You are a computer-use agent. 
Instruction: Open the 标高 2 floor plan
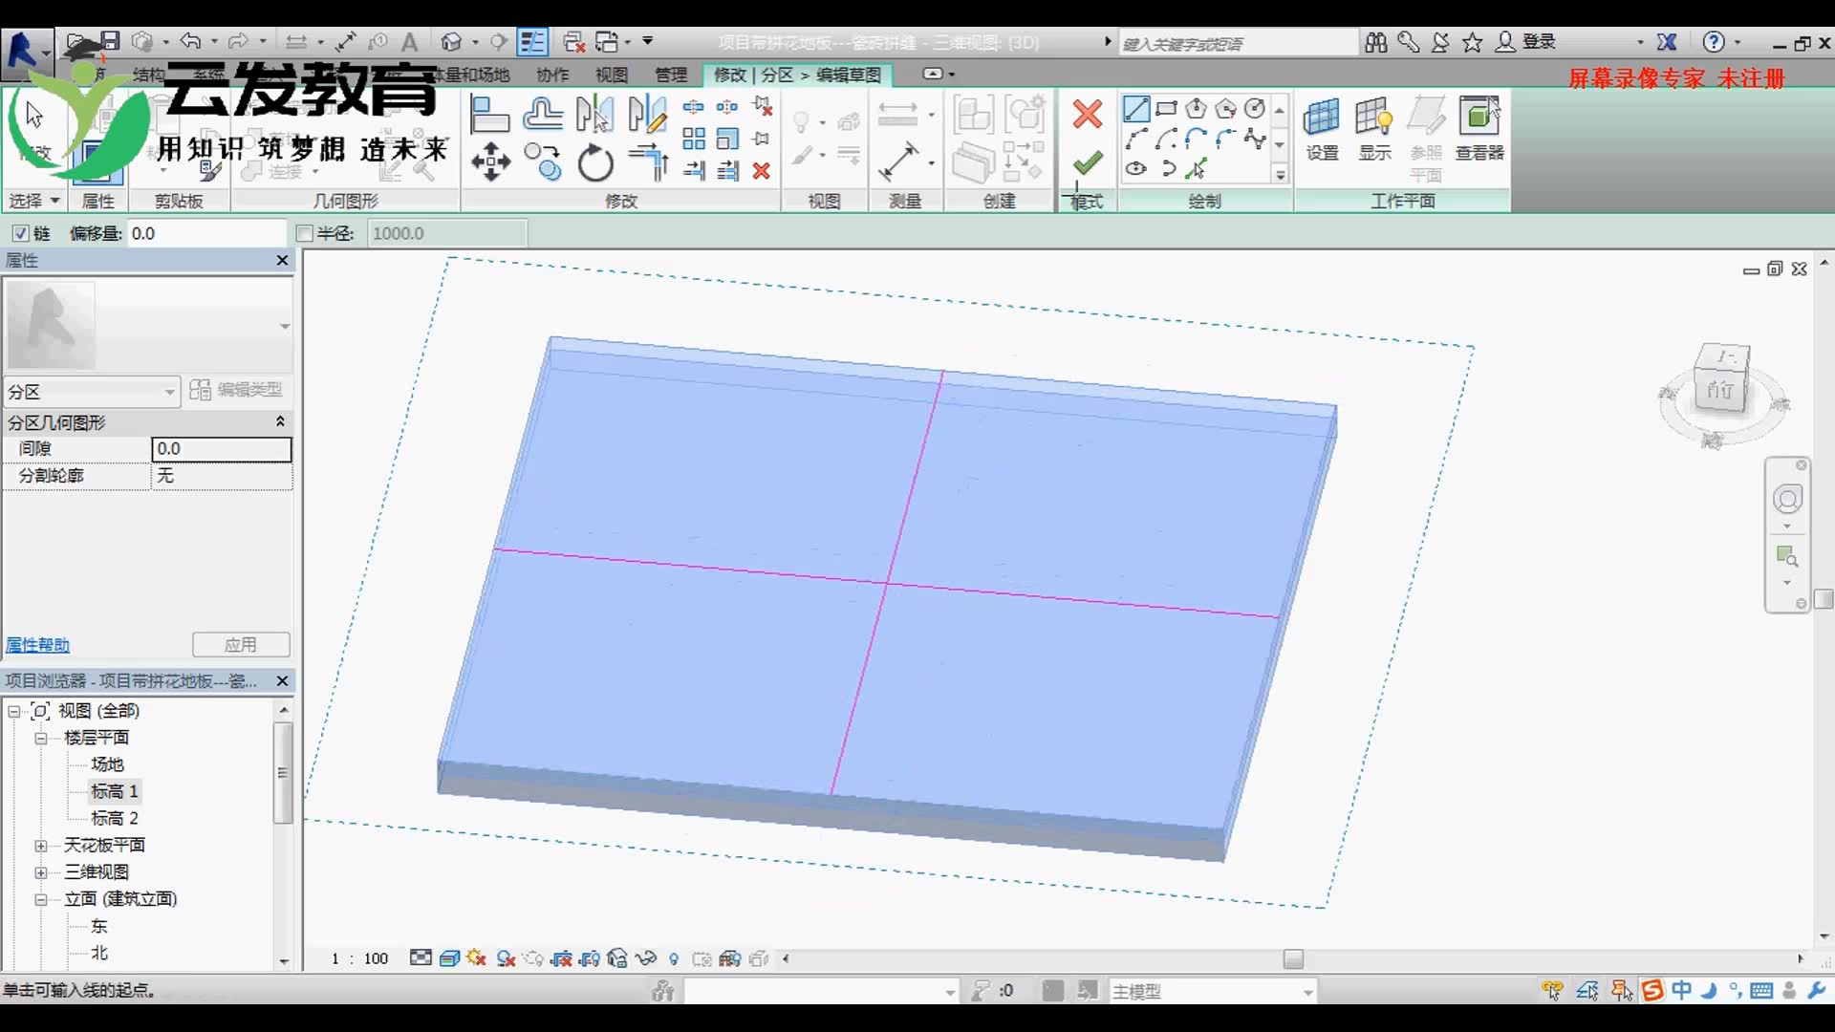click(x=114, y=818)
